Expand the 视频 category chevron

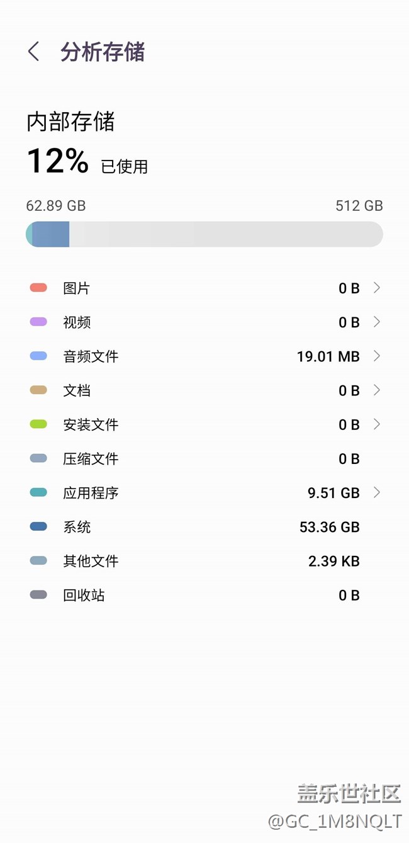tap(376, 322)
